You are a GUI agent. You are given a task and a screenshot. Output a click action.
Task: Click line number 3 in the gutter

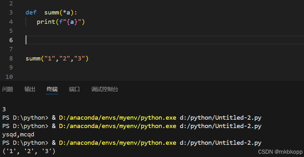[x=11, y=13]
